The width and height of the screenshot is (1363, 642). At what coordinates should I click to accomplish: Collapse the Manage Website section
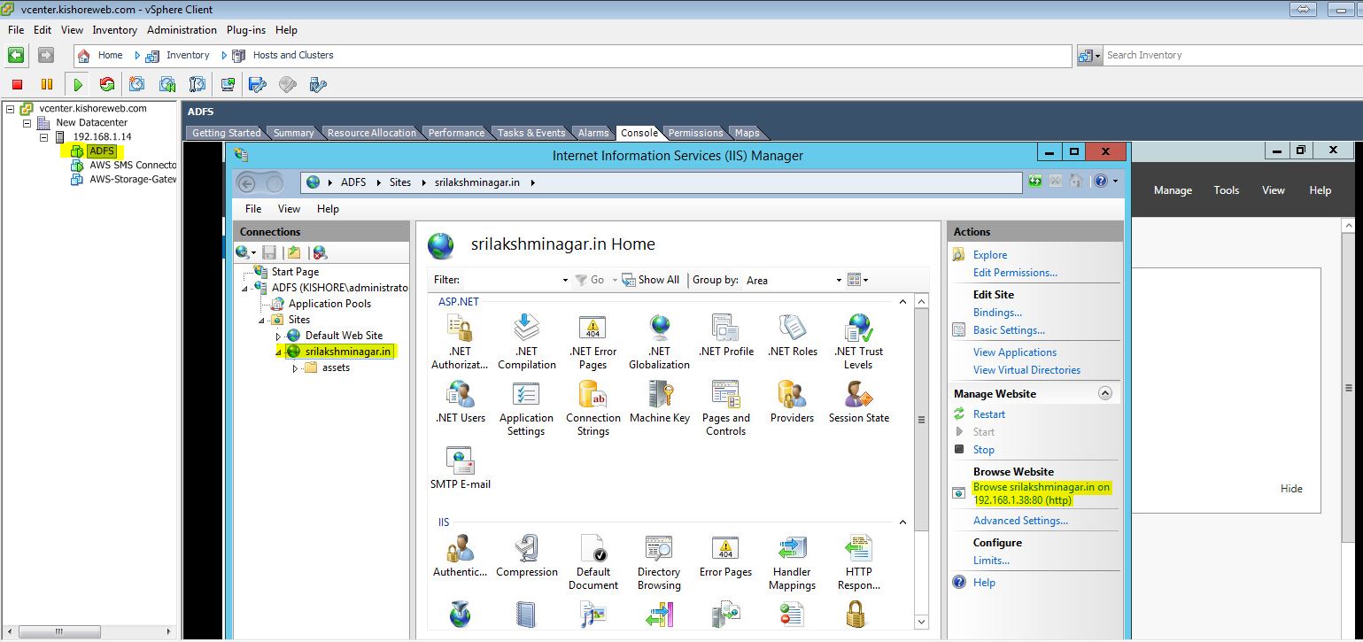(1104, 393)
